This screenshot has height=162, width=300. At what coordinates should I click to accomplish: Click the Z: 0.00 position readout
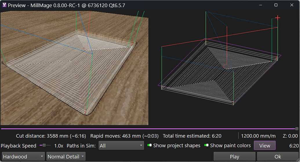click(x=290, y=136)
